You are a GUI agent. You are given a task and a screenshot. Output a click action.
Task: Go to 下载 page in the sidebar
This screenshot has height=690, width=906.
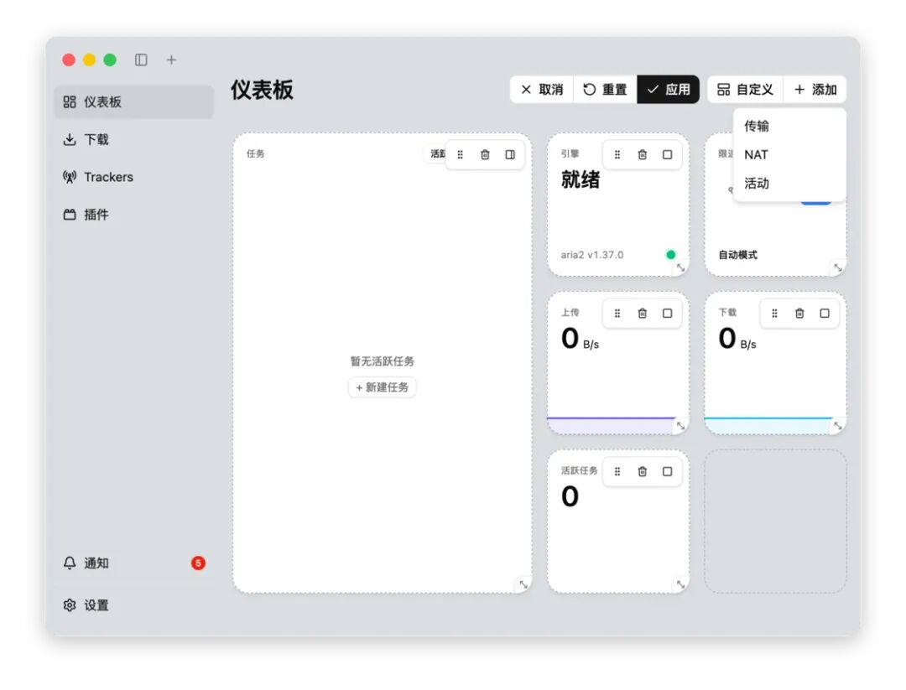pyautogui.click(x=134, y=140)
